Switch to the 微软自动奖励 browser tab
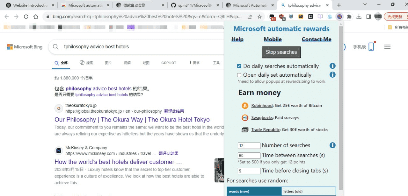Image resolution: width=408 pixels, height=196 pixels. (140, 5)
